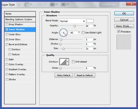Enable the Stroke checkbox
Viewport: 138px width, 109px height.
[7, 79]
